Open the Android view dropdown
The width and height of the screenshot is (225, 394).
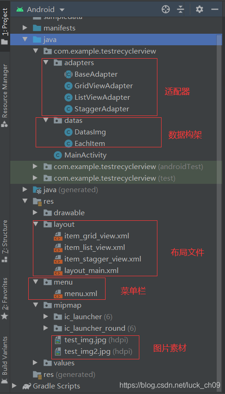(x=40, y=10)
